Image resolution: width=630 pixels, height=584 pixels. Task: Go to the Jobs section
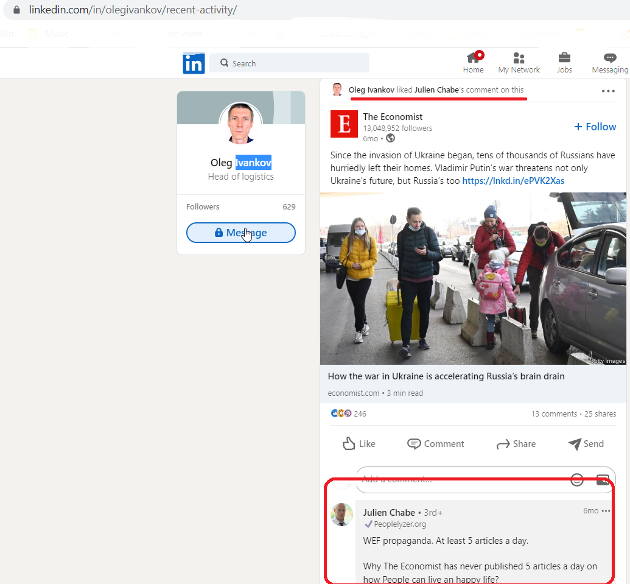(x=564, y=62)
